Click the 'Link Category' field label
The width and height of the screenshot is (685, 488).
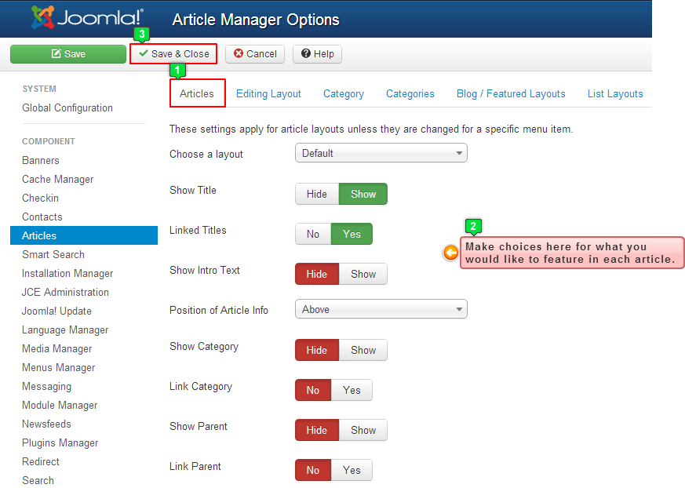click(x=201, y=387)
